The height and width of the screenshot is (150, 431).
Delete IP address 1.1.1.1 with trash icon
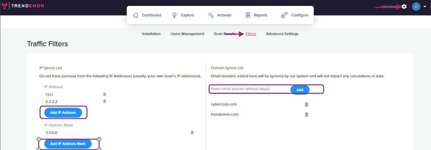104,94
